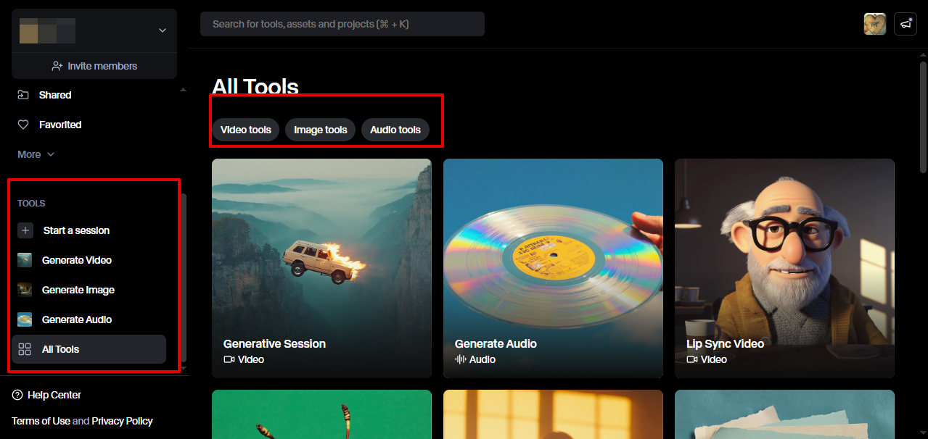The image size is (928, 439).
Task: Filter by Video tools
Action: pos(246,130)
